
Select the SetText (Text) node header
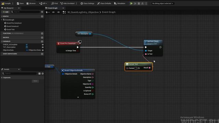click(153, 42)
